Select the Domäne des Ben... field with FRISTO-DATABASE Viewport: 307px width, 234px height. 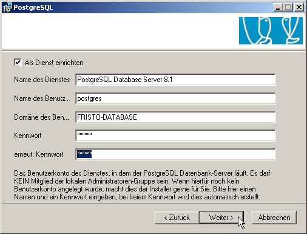175,117
